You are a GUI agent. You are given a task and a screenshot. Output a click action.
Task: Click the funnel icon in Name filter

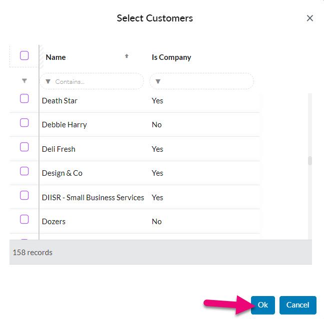[x=48, y=81]
